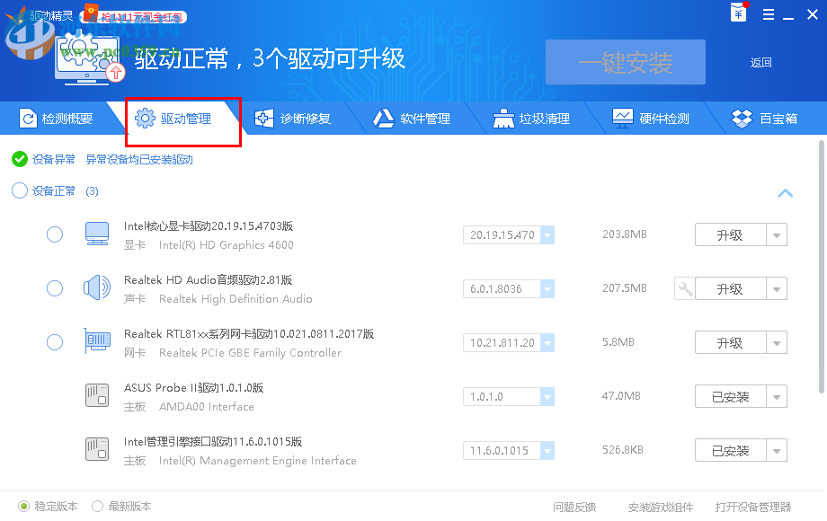Screen dimensions: 827x521
Task: Open the hamburger menu in title bar
Action: click(768, 14)
